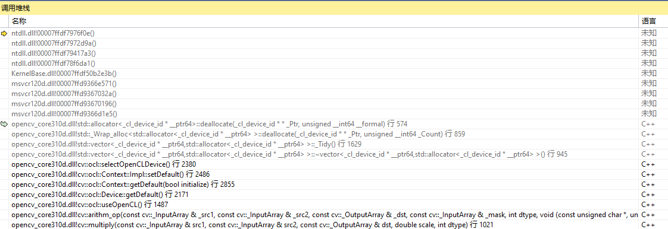Click the 未知 language cell of ntdll.dll!00007ffdf7976f0e()
This screenshot has height=229, width=668.
point(648,33)
